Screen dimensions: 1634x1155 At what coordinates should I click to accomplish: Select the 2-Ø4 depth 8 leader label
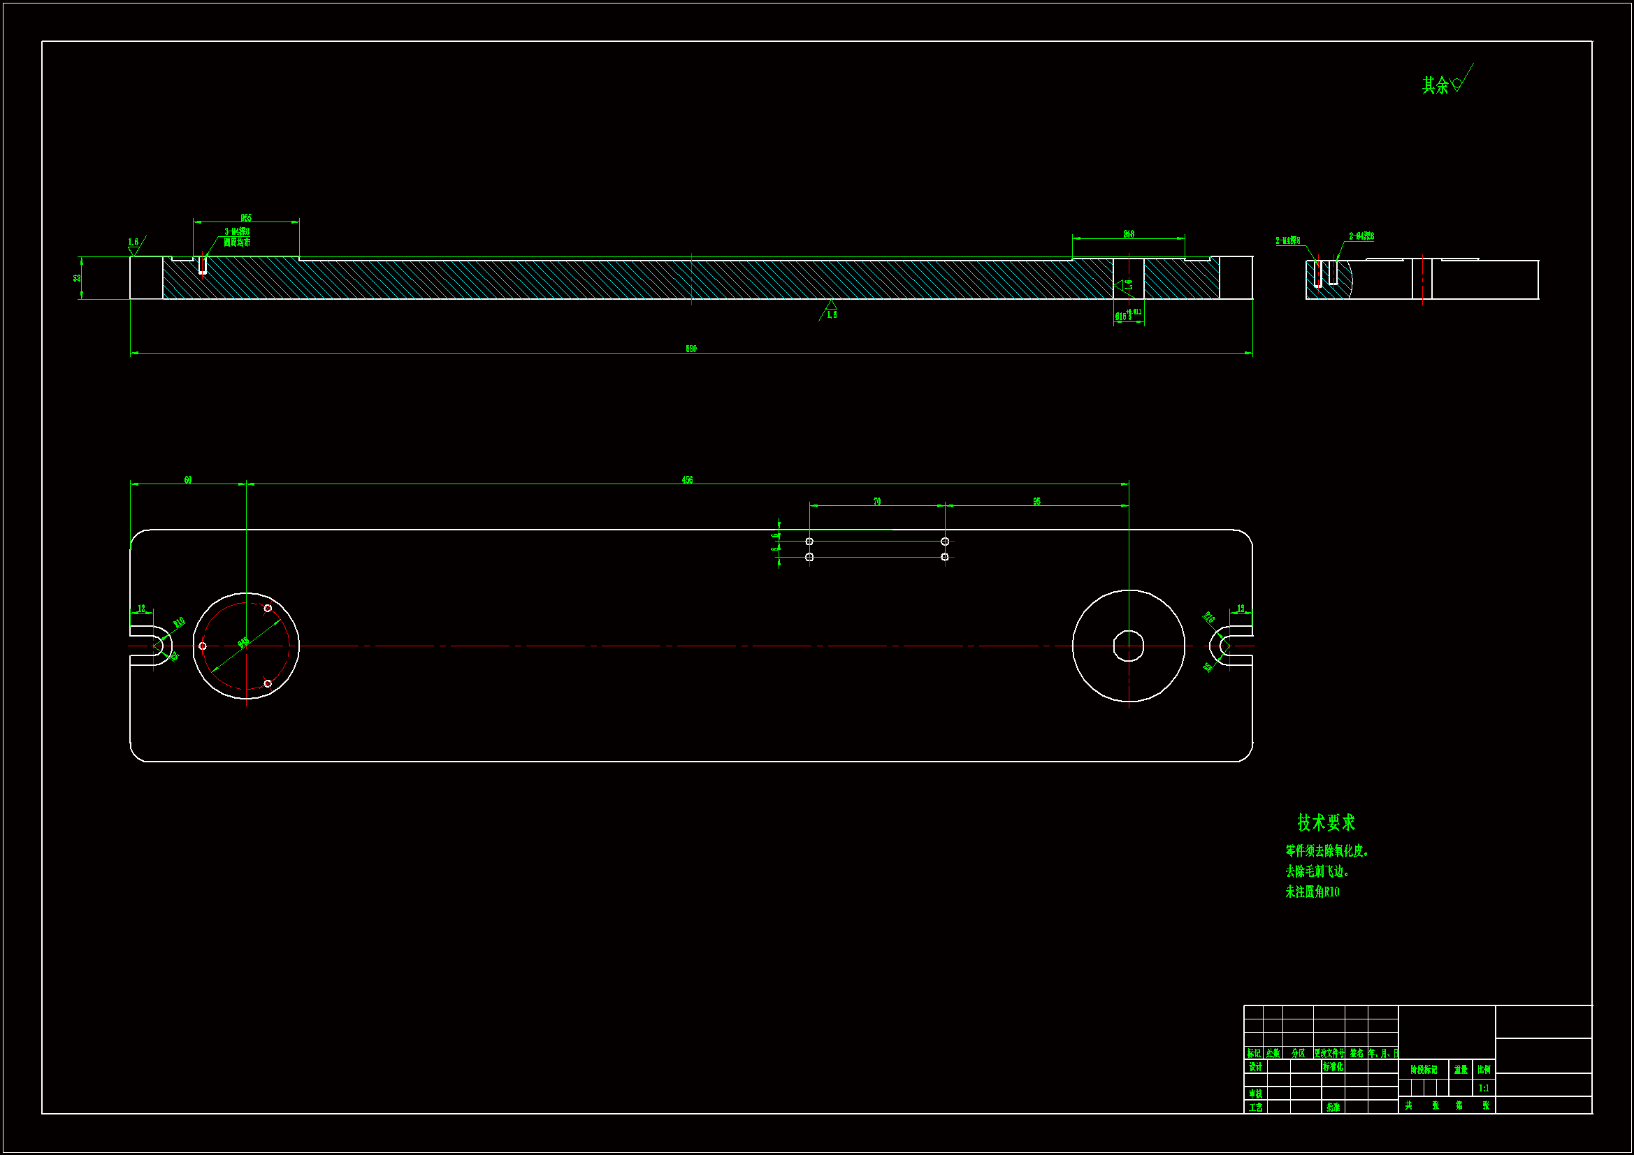[1361, 236]
